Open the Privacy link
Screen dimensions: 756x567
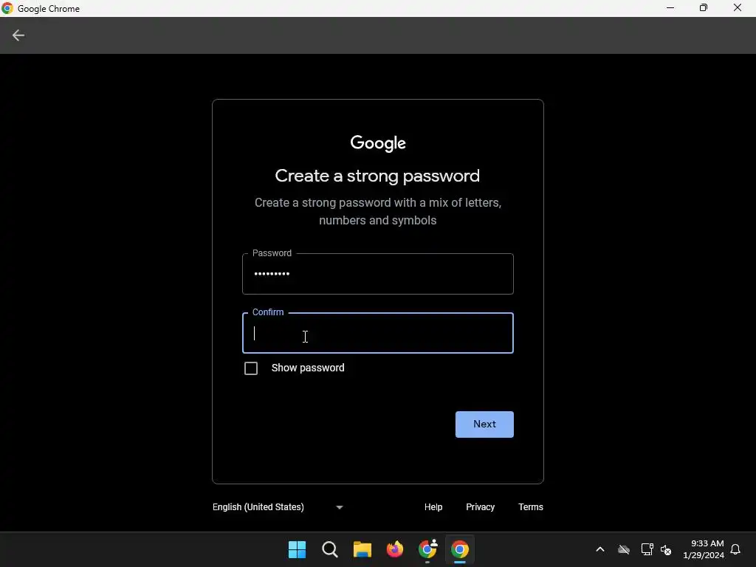480,507
